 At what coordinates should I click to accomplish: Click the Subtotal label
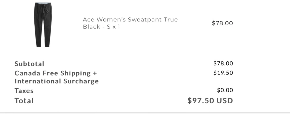[29, 64]
